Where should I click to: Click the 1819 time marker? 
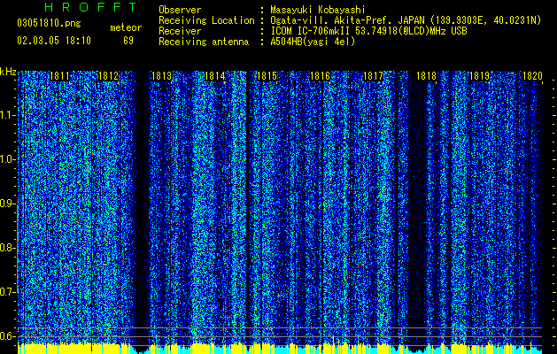point(480,76)
